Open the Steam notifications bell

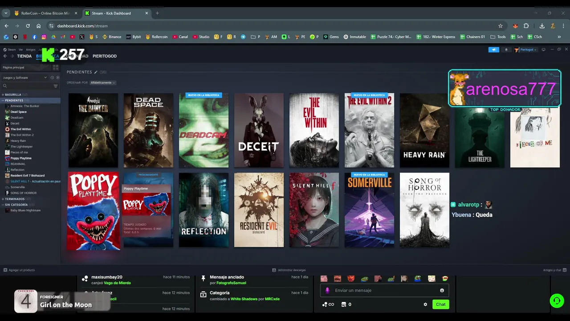506,49
